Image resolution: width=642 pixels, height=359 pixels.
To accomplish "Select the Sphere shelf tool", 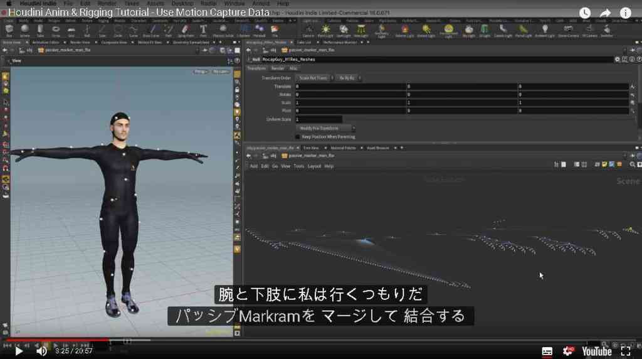I will pyautogui.click(x=24, y=30).
